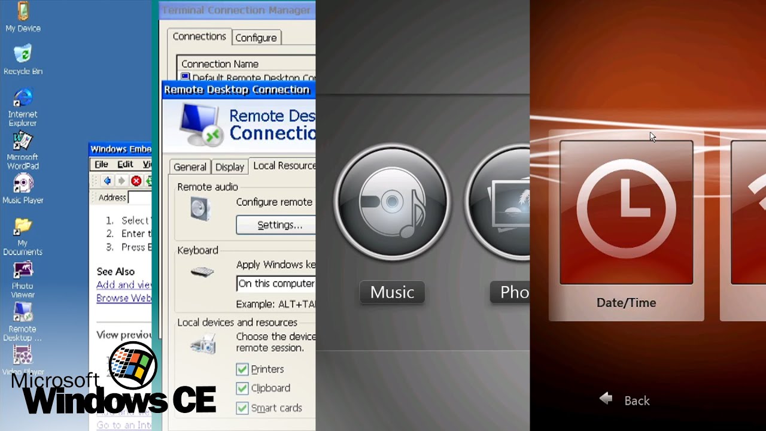Viewport: 766px width, 431px height.
Task: Follow the 'Add and view' link
Action: coord(124,285)
